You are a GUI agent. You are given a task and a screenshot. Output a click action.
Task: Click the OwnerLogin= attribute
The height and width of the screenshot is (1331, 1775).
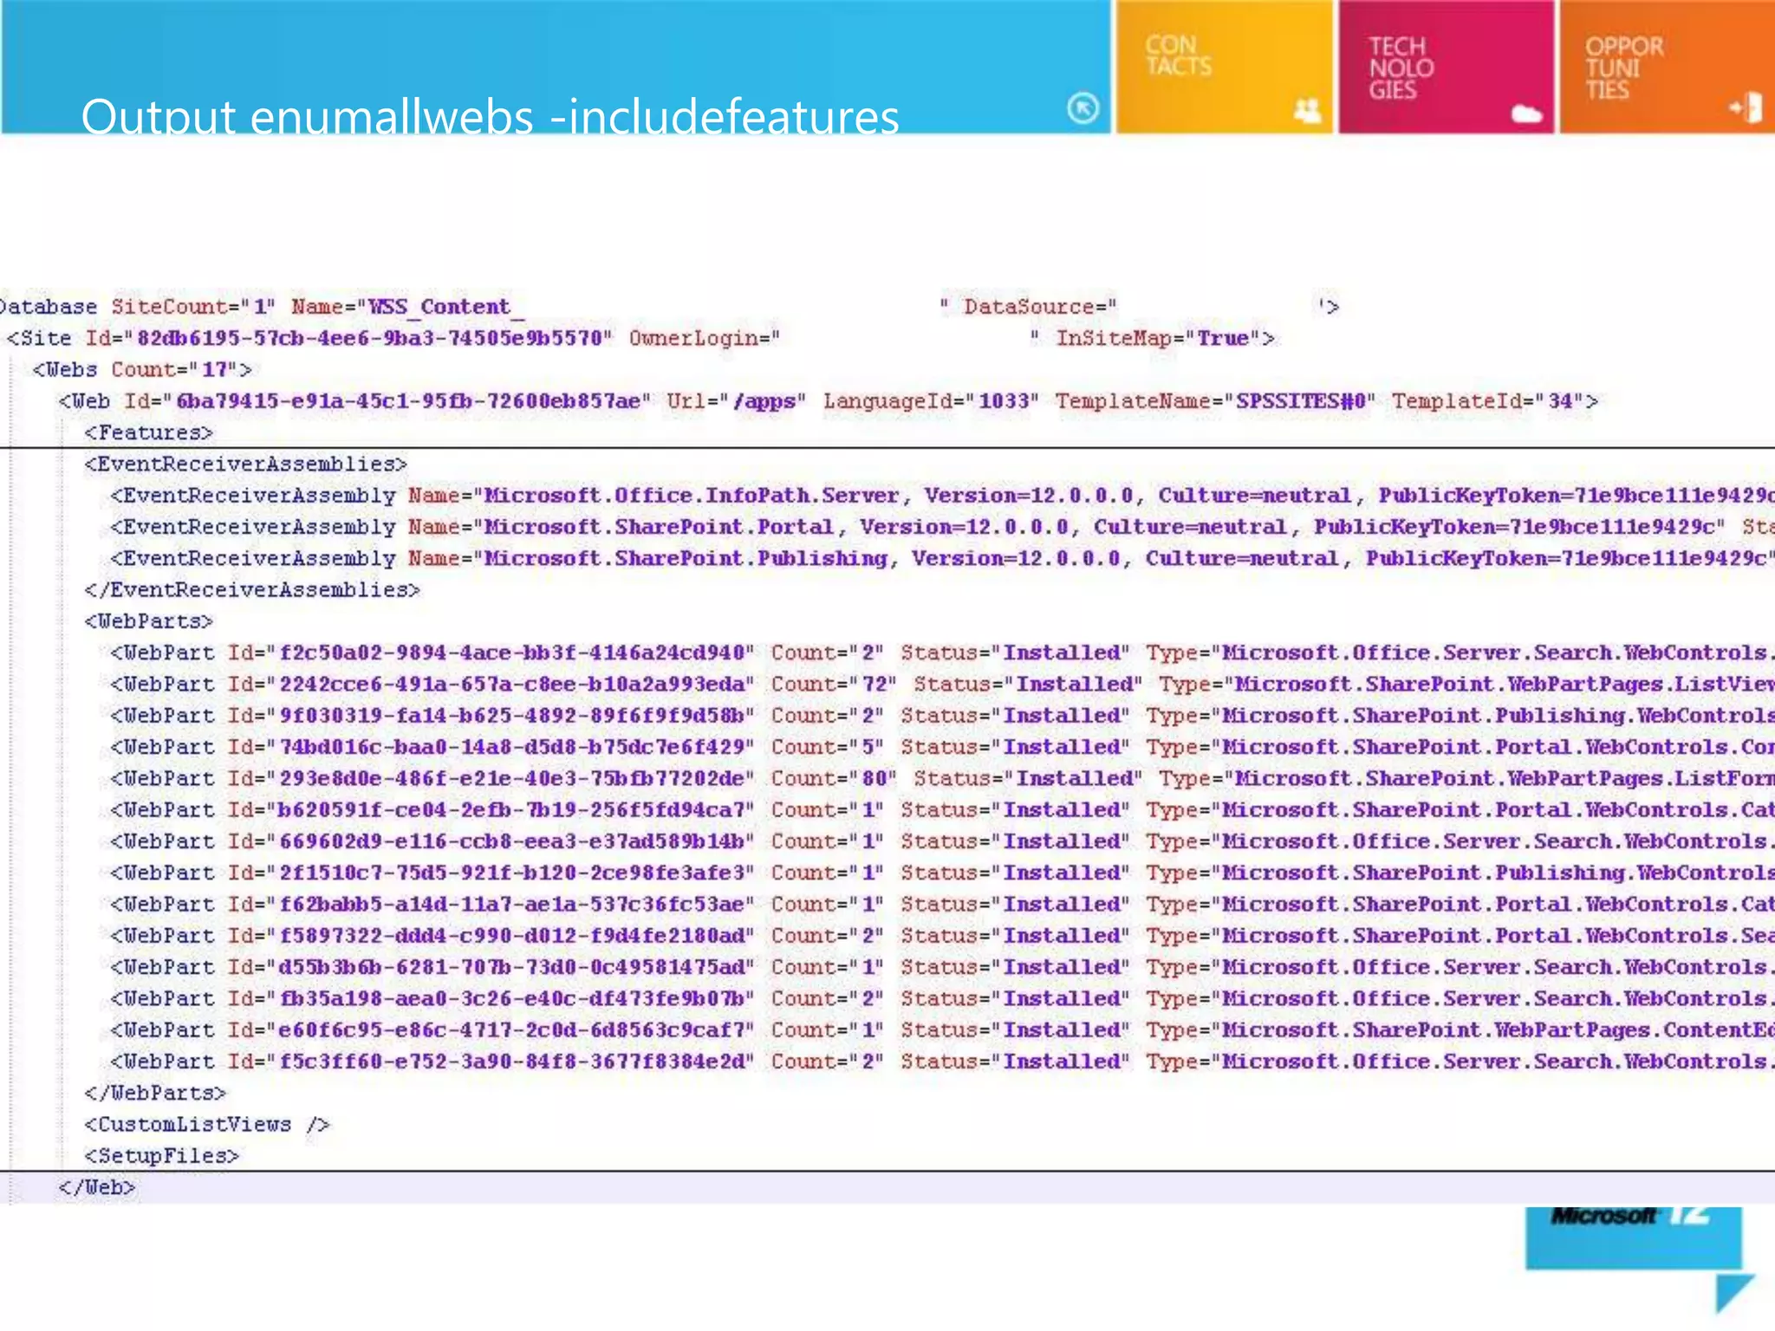pos(705,338)
